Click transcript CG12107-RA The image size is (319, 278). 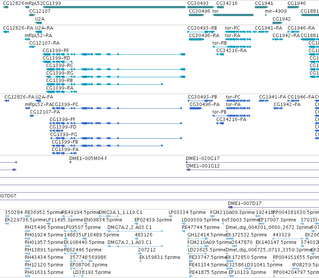coord(32,47)
